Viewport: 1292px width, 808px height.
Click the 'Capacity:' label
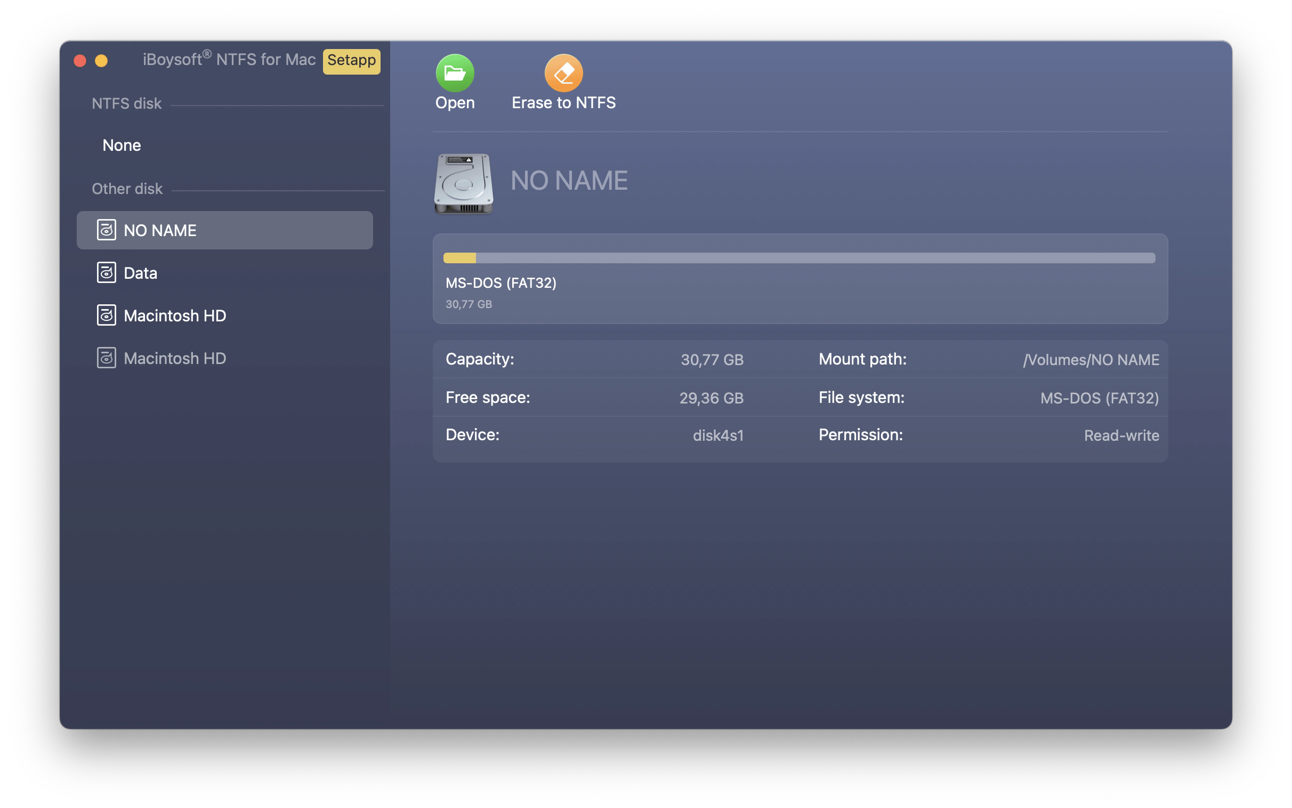click(479, 359)
